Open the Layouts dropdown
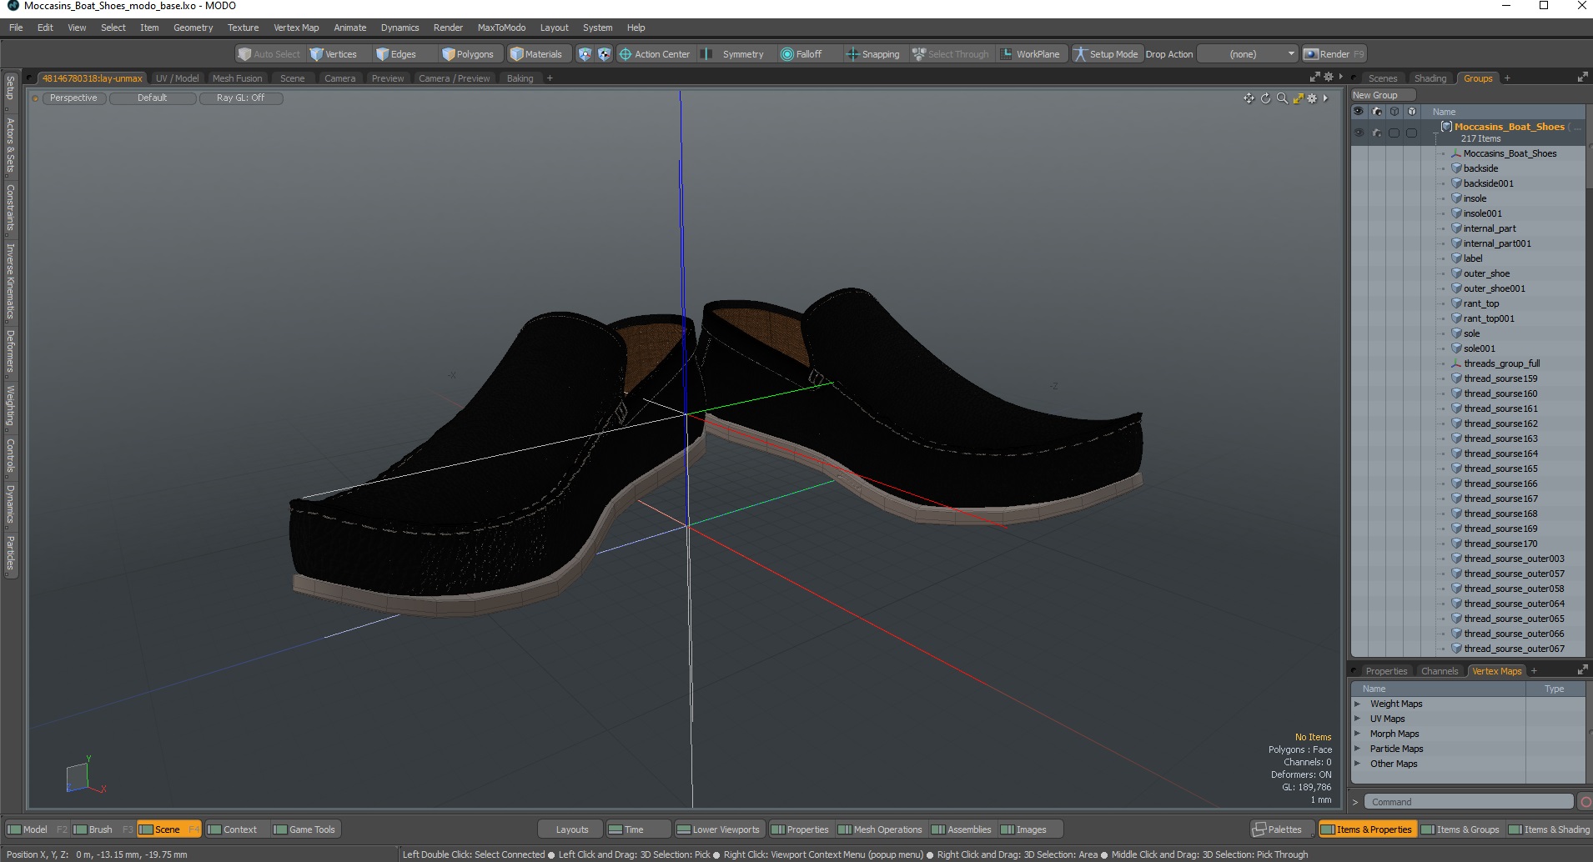Image resolution: width=1593 pixels, height=862 pixels. coord(571,829)
